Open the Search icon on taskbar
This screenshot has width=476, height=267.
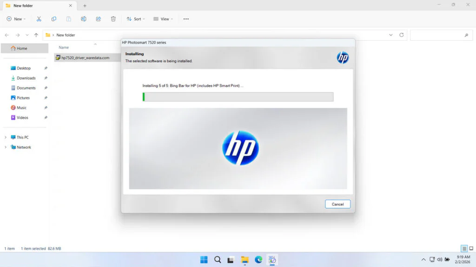218,260
